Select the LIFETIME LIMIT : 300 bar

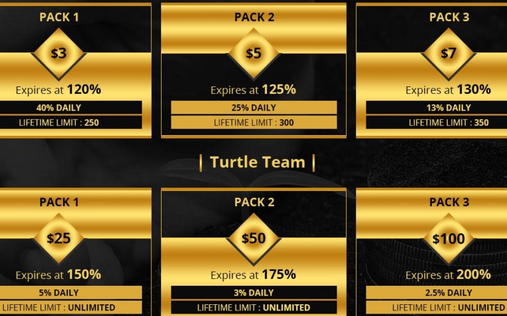253,122
